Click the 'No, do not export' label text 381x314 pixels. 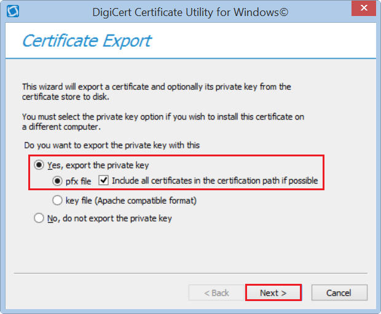[109, 218]
